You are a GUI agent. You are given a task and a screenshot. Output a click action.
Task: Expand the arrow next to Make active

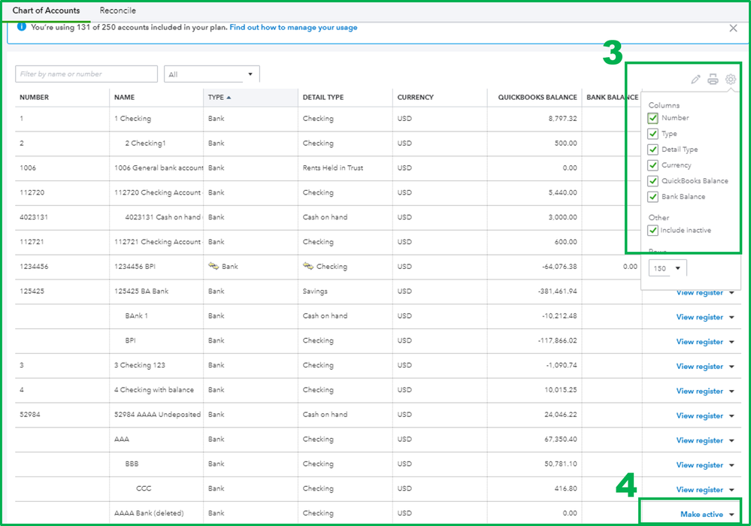click(731, 515)
